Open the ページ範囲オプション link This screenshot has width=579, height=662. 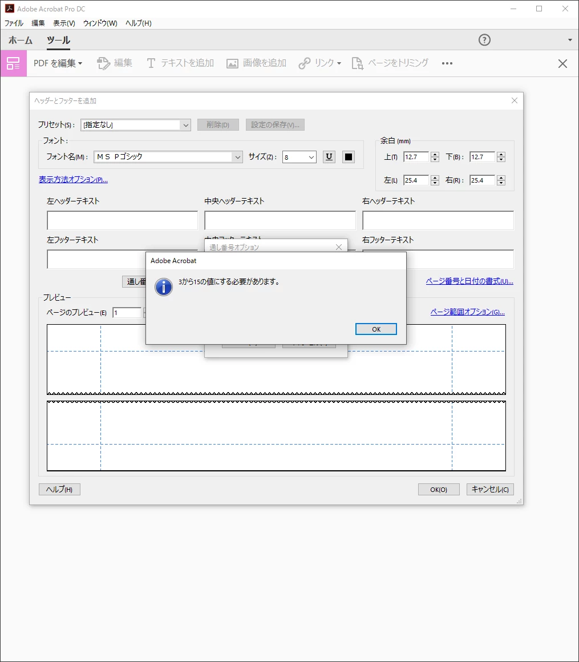coord(468,312)
